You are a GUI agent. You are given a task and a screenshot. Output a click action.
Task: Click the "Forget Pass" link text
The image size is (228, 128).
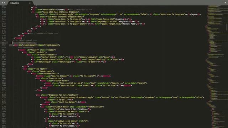click(129, 24)
